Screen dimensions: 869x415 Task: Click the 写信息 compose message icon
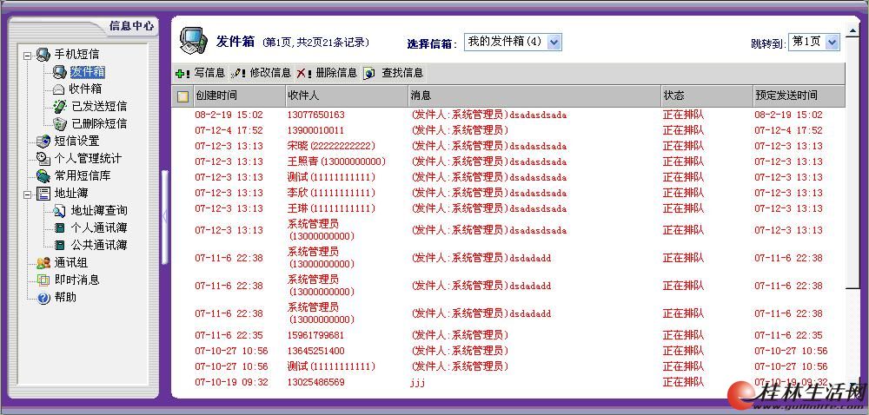point(182,74)
